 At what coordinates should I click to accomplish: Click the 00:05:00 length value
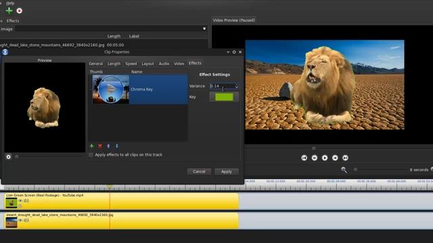click(115, 45)
